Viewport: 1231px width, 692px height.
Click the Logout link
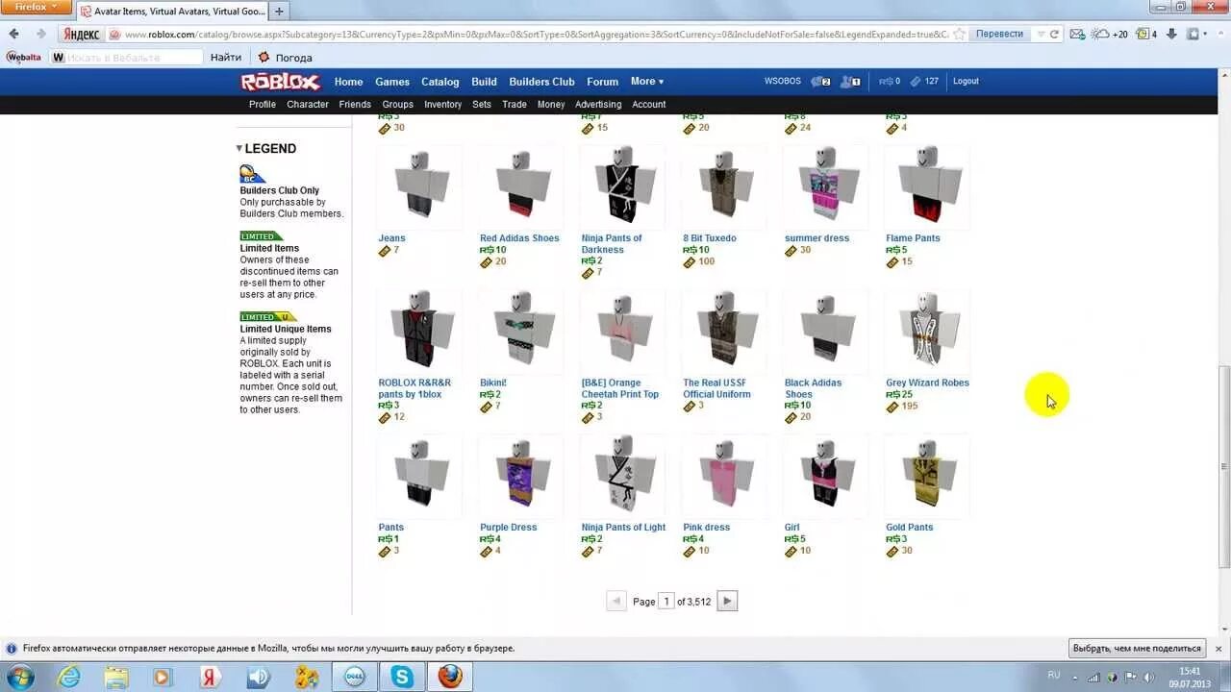(x=966, y=82)
